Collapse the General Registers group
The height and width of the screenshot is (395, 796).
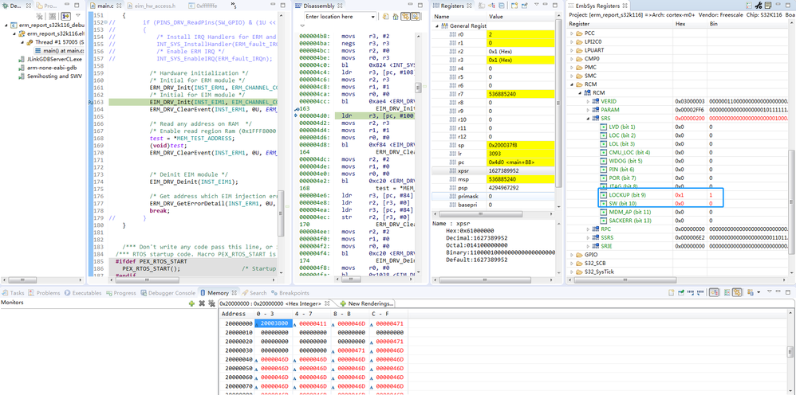coord(437,26)
